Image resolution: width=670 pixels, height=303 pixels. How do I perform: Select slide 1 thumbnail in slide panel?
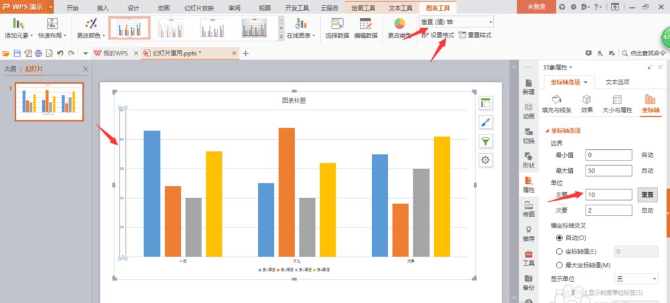click(50, 102)
